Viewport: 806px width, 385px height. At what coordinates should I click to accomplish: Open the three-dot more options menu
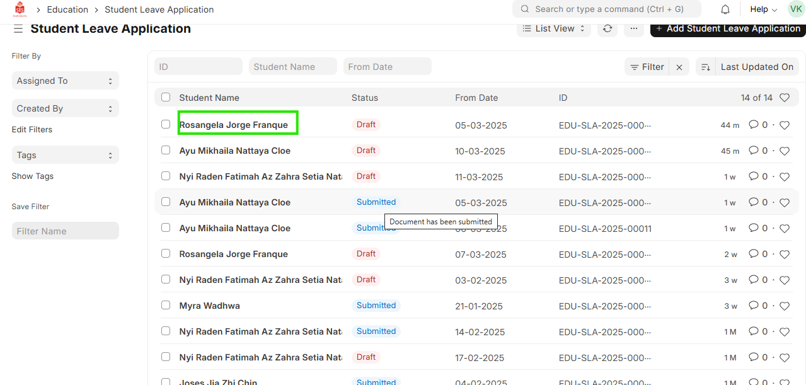tap(634, 28)
